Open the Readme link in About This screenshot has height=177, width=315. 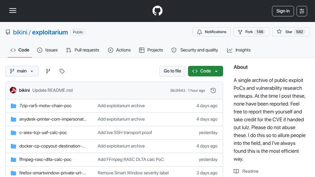click(250, 171)
